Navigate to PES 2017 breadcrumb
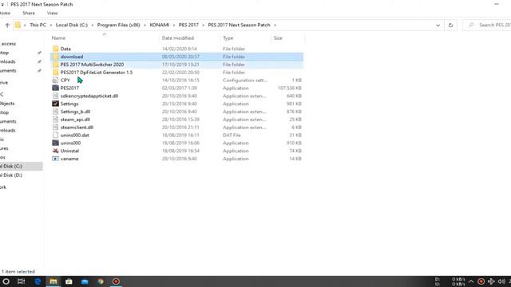The width and height of the screenshot is (511, 287). (x=188, y=25)
